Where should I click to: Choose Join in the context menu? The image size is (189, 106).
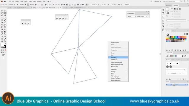[x=118, y=55]
